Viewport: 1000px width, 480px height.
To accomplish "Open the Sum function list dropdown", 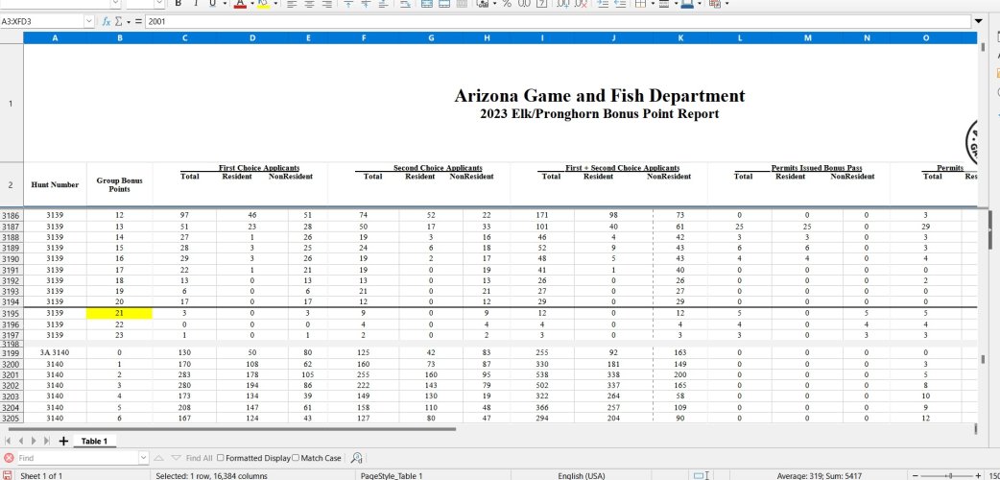I will click(129, 22).
